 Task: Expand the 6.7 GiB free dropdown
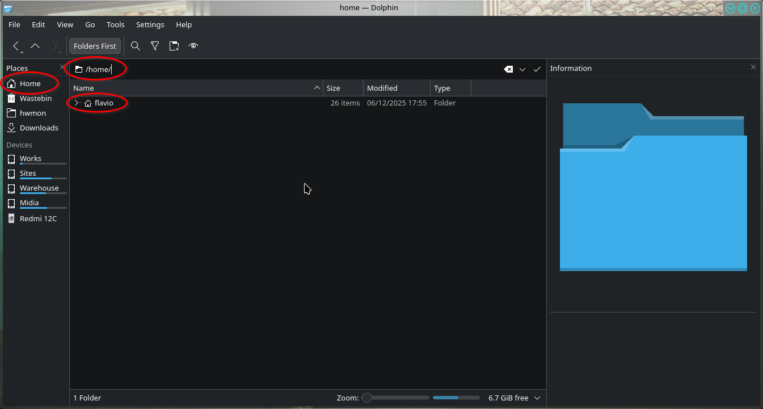click(x=537, y=398)
